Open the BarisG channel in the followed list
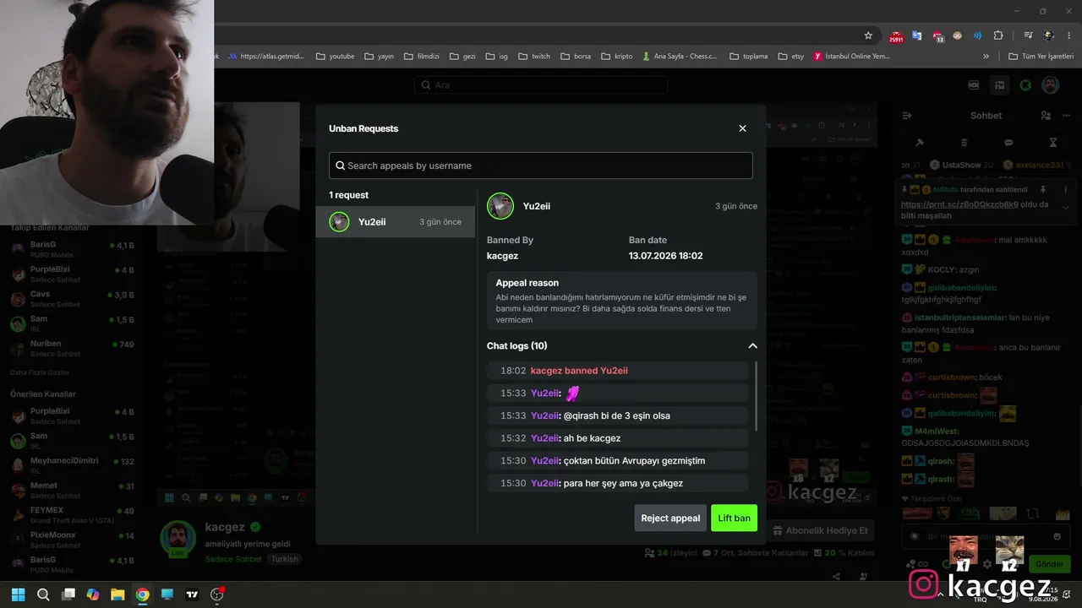The width and height of the screenshot is (1082, 608). (x=72, y=249)
